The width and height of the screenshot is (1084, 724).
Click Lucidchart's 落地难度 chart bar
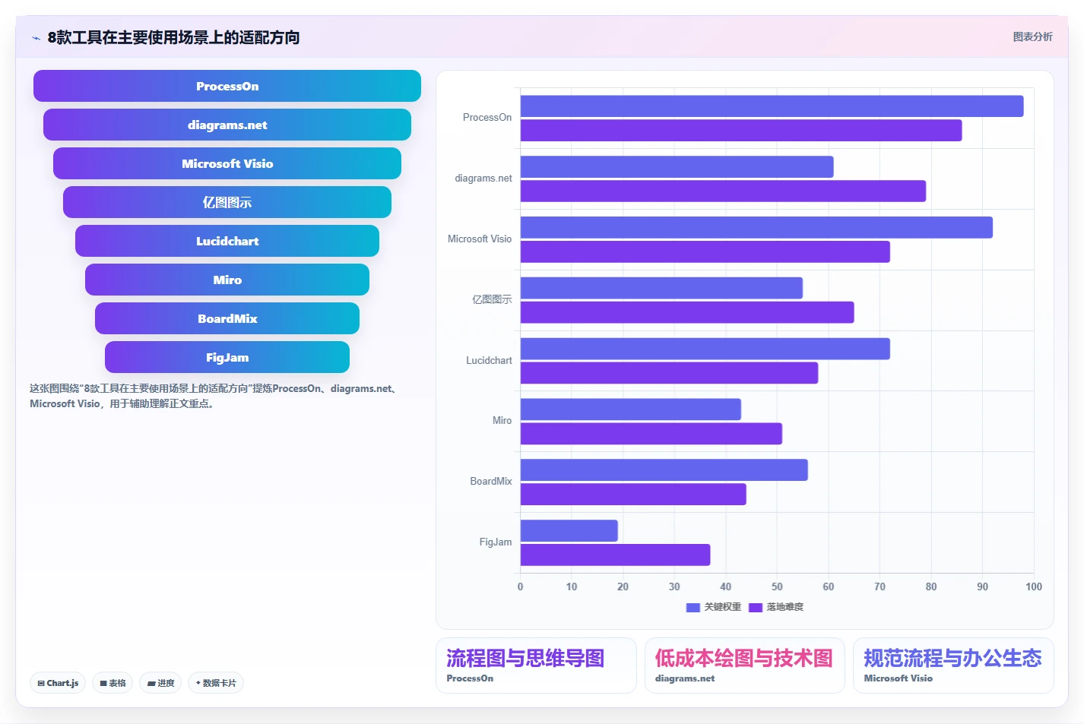point(669,373)
